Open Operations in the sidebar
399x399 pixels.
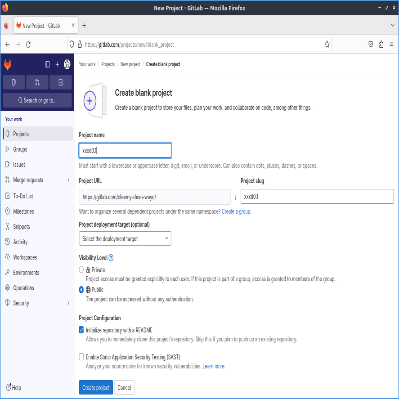(x=37, y=288)
